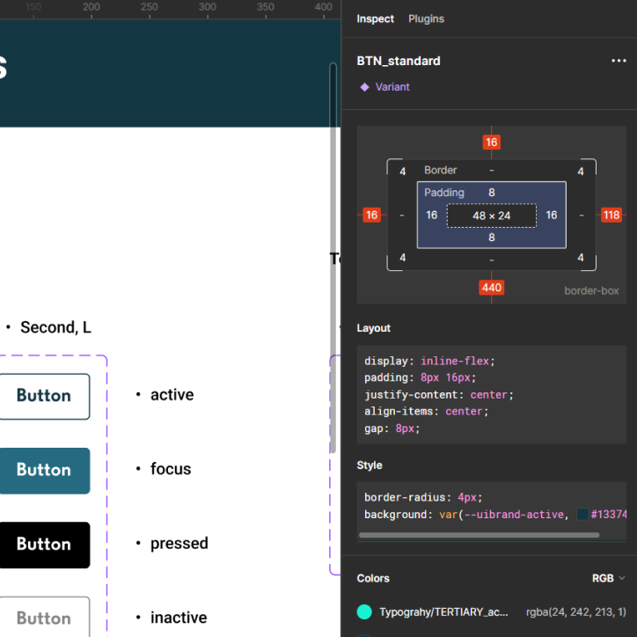The height and width of the screenshot is (637, 637).
Task: Click the Padding label in box model
Action: pos(443,193)
